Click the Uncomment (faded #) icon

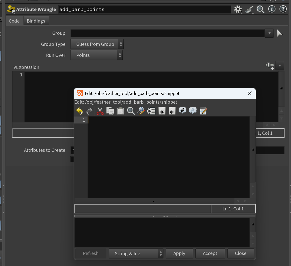193,110
